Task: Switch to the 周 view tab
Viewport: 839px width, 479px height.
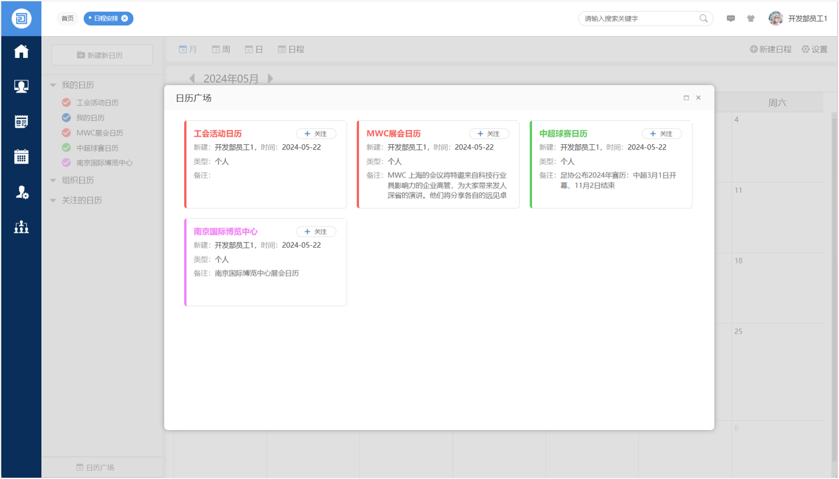Action: [x=221, y=50]
